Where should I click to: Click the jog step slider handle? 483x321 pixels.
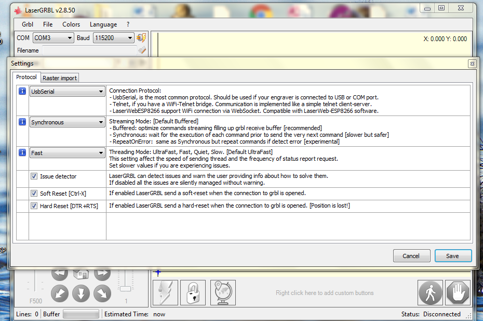[125, 289]
